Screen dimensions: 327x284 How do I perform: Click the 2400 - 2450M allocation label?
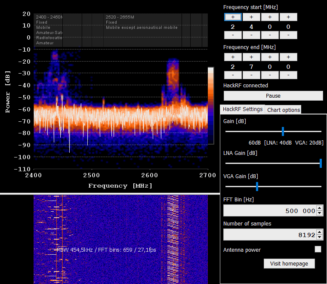(x=49, y=17)
